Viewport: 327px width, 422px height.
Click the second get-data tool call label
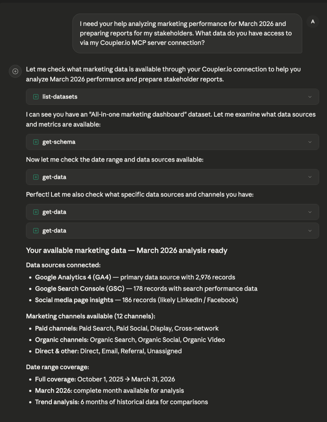(54, 212)
